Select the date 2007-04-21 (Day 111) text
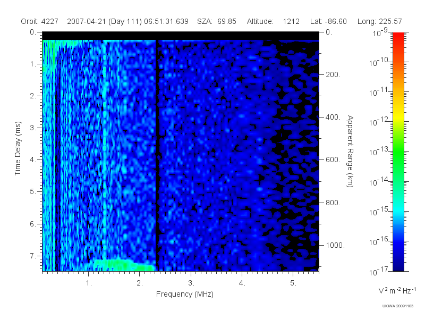This screenshot has width=425, height=319. [104, 21]
